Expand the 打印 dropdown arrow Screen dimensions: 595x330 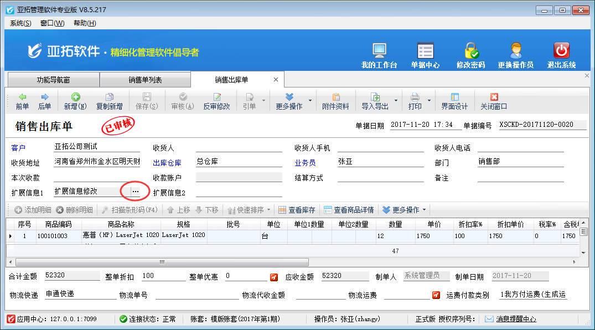pos(428,101)
